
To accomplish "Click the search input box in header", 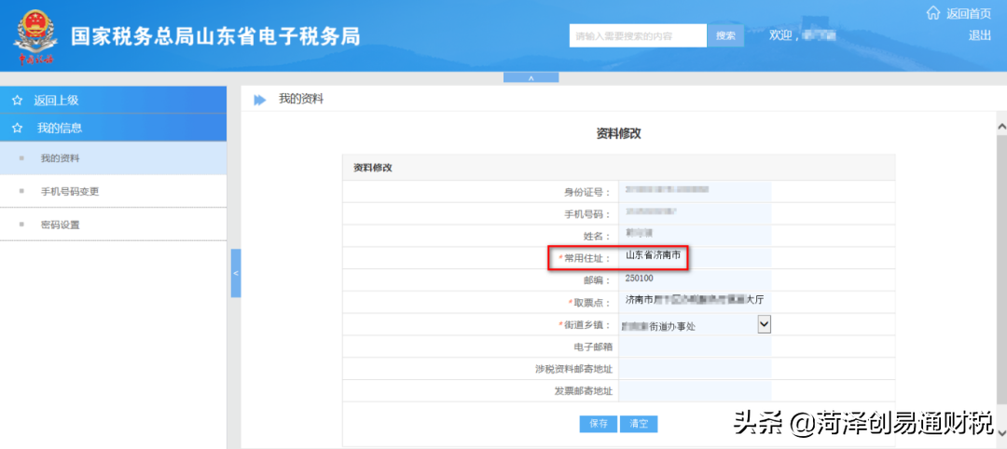I will [638, 35].
